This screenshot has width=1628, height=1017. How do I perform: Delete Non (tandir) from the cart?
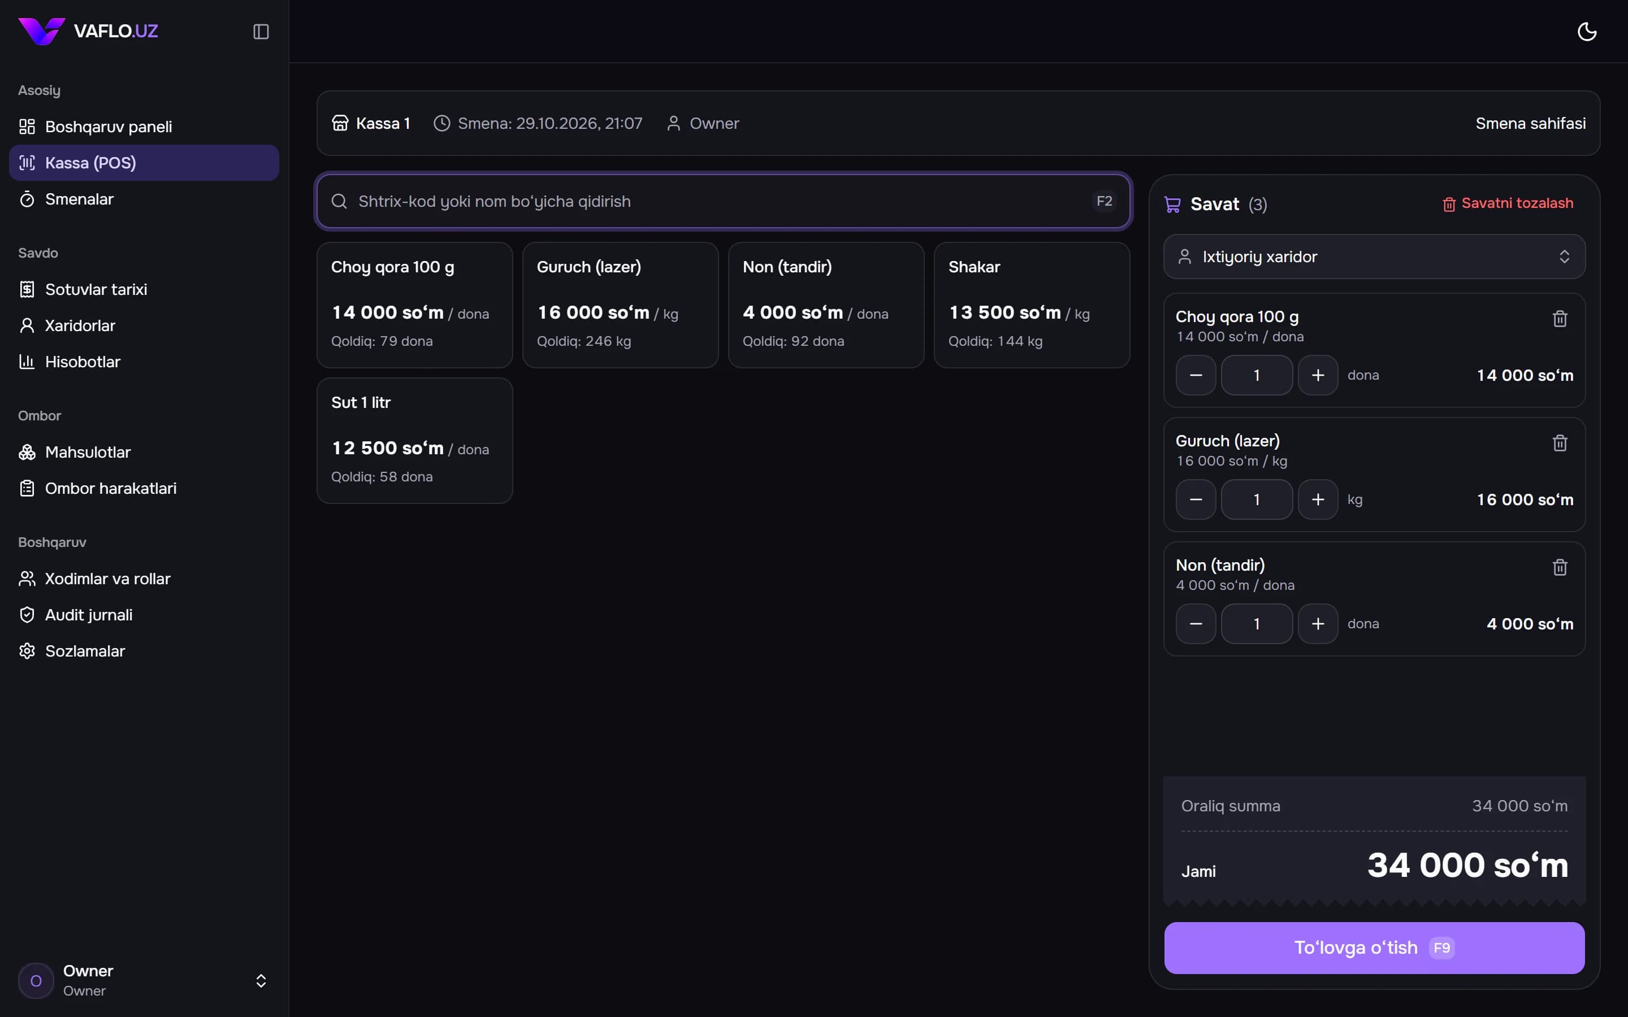click(x=1560, y=567)
